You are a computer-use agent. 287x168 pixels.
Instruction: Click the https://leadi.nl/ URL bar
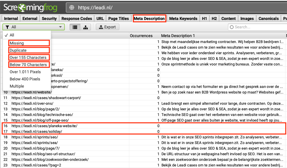[176, 7]
